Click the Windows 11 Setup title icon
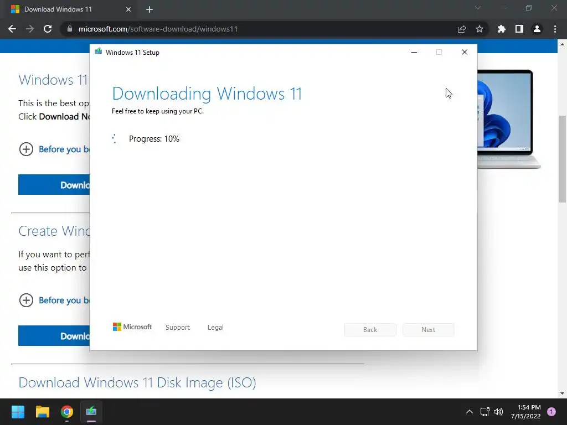 coord(99,52)
